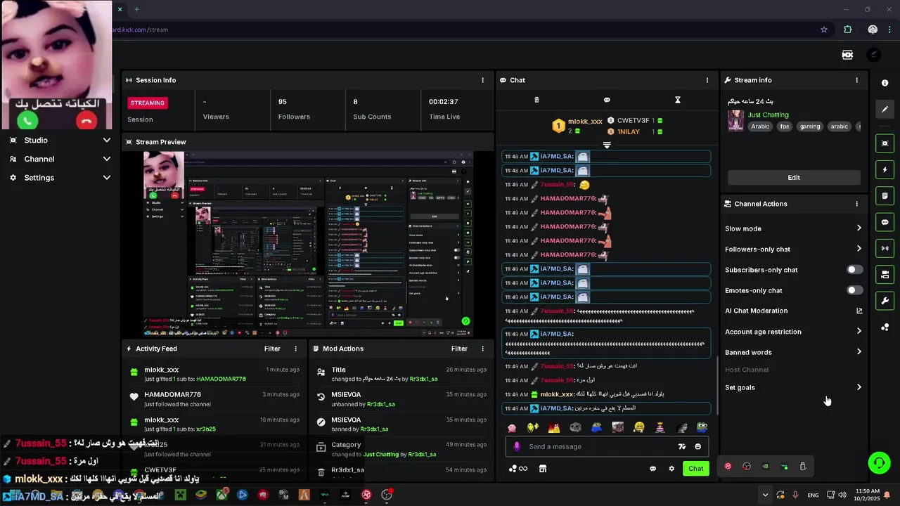Insert the pink Kirby emote
The image size is (900, 506).
pos(512,427)
